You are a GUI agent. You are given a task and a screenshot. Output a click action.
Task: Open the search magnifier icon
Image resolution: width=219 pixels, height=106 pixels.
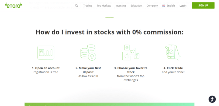point(77,5)
